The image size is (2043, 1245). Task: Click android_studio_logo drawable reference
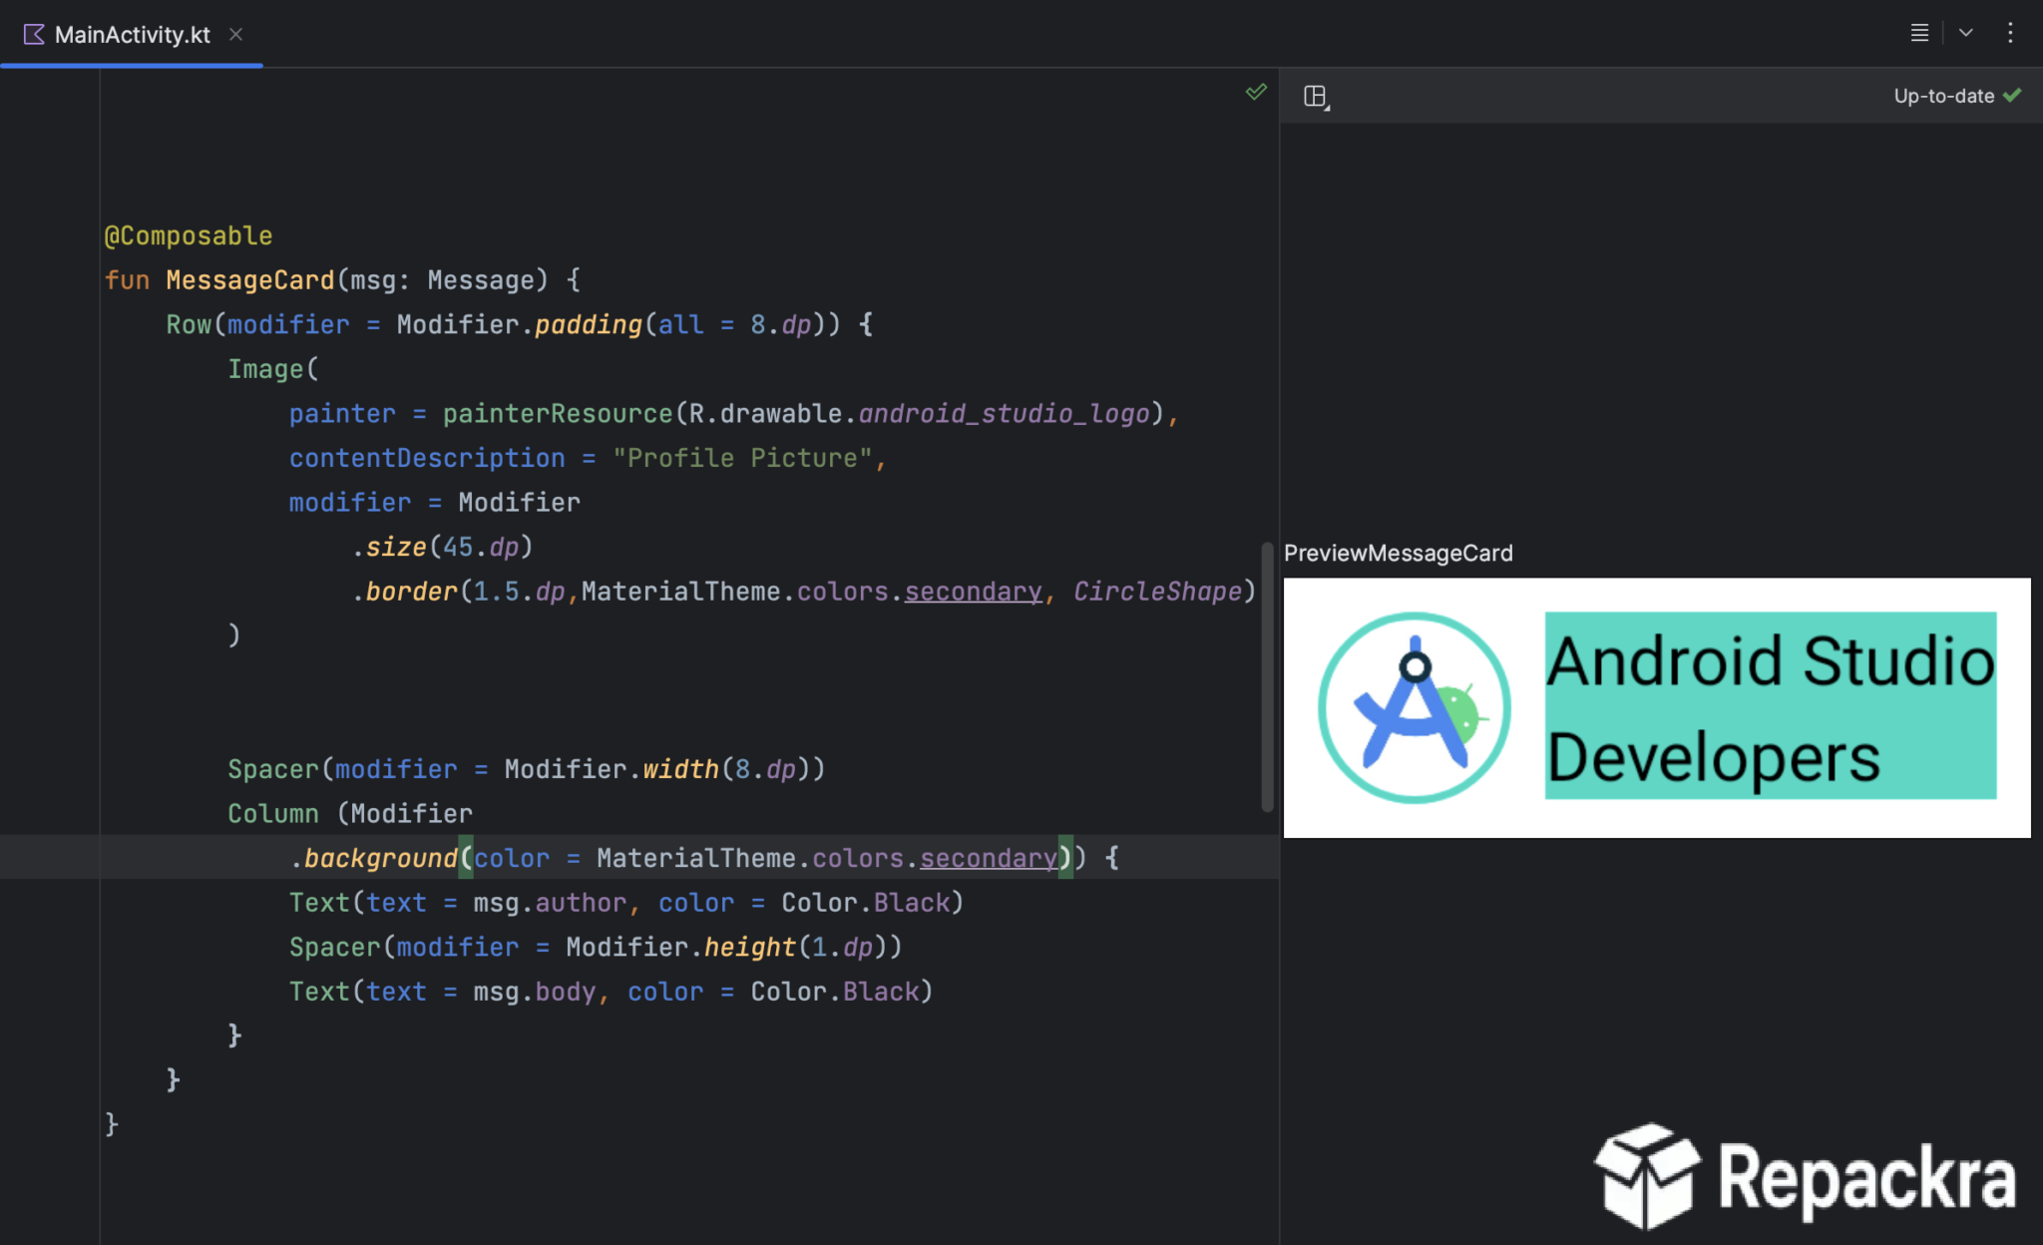coord(1005,413)
